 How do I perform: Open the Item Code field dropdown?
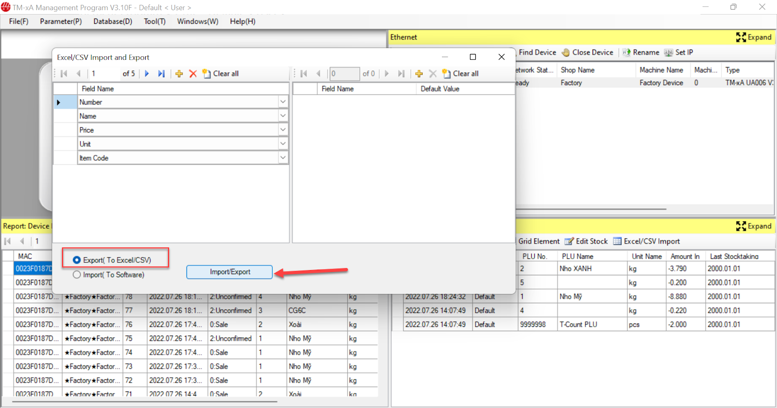pos(283,158)
